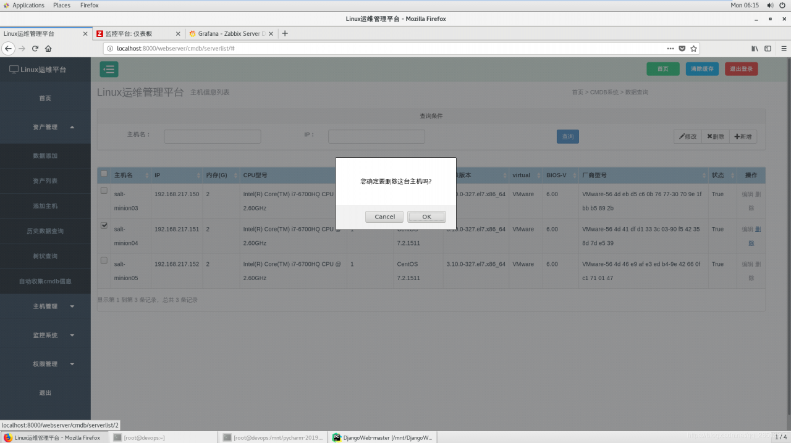Confirm deletion with the OK button

point(426,217)
